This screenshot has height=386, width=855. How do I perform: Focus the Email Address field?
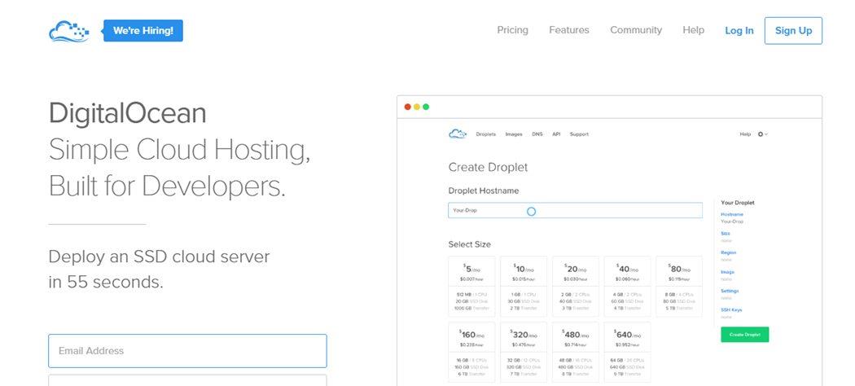[187, 351]
